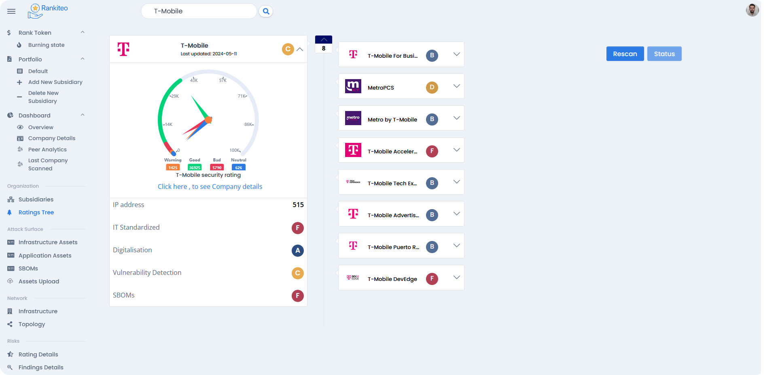The width and height of the screenshot is (765, 375).
Task: Click the hamburger menu icon
Action: click(x=11, y=11)
